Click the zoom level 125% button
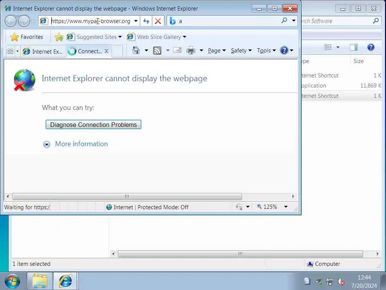The height and width of the screenshot is (290, 386). [267, 207]
